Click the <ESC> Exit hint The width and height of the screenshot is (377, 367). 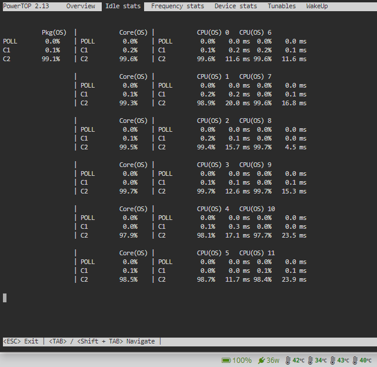21,341
